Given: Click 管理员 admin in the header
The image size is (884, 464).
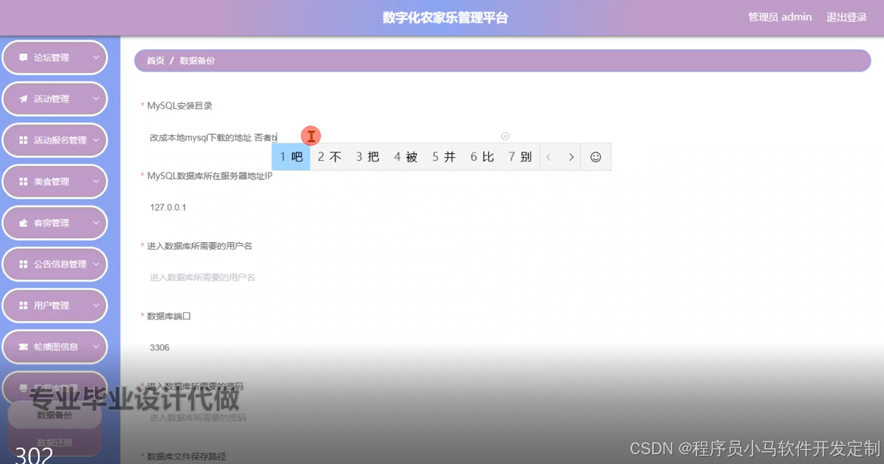Looking at the screenshot, I should pos(779,16).
